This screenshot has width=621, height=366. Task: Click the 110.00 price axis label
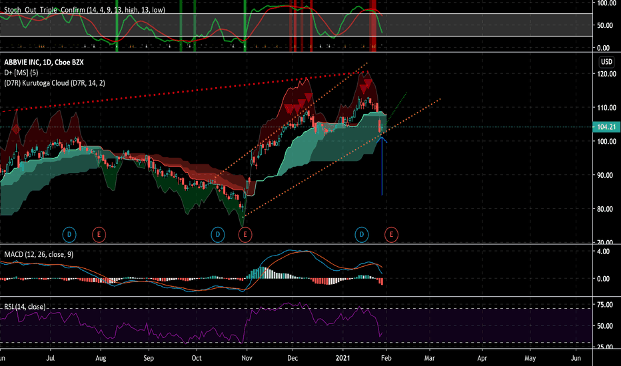click(606, 108)
